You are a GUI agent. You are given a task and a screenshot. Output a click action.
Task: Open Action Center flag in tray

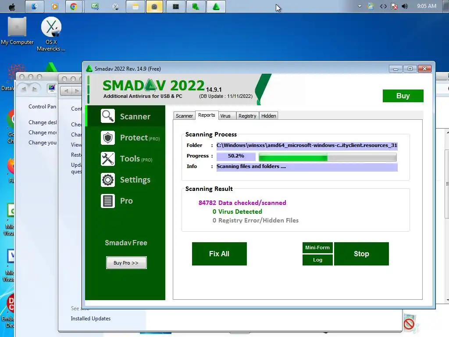click(x=394, y=6)
